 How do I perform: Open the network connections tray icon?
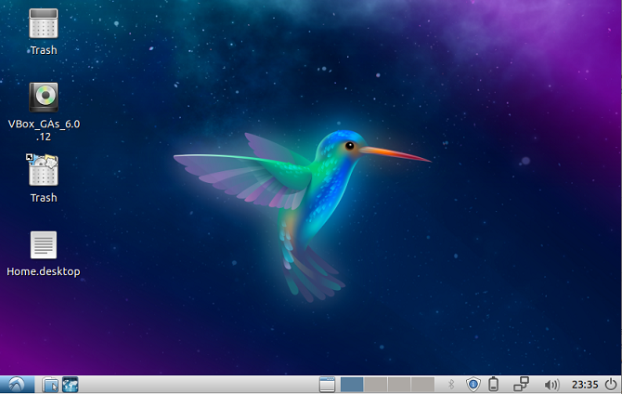pyautogui.click(x=521, y=384)
